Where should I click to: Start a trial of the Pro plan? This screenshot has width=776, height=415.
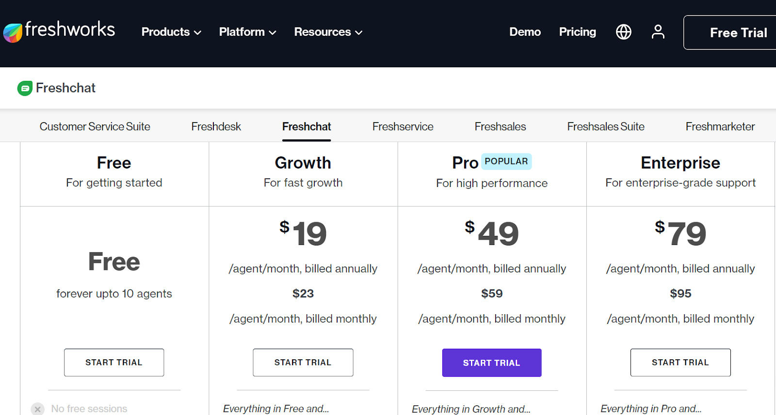tap(491, 362)
